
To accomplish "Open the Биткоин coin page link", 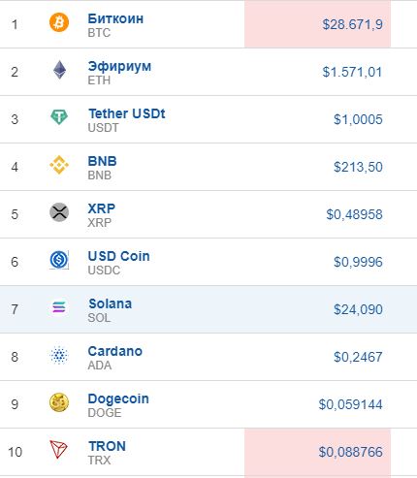I will click(x=115, y=18).
